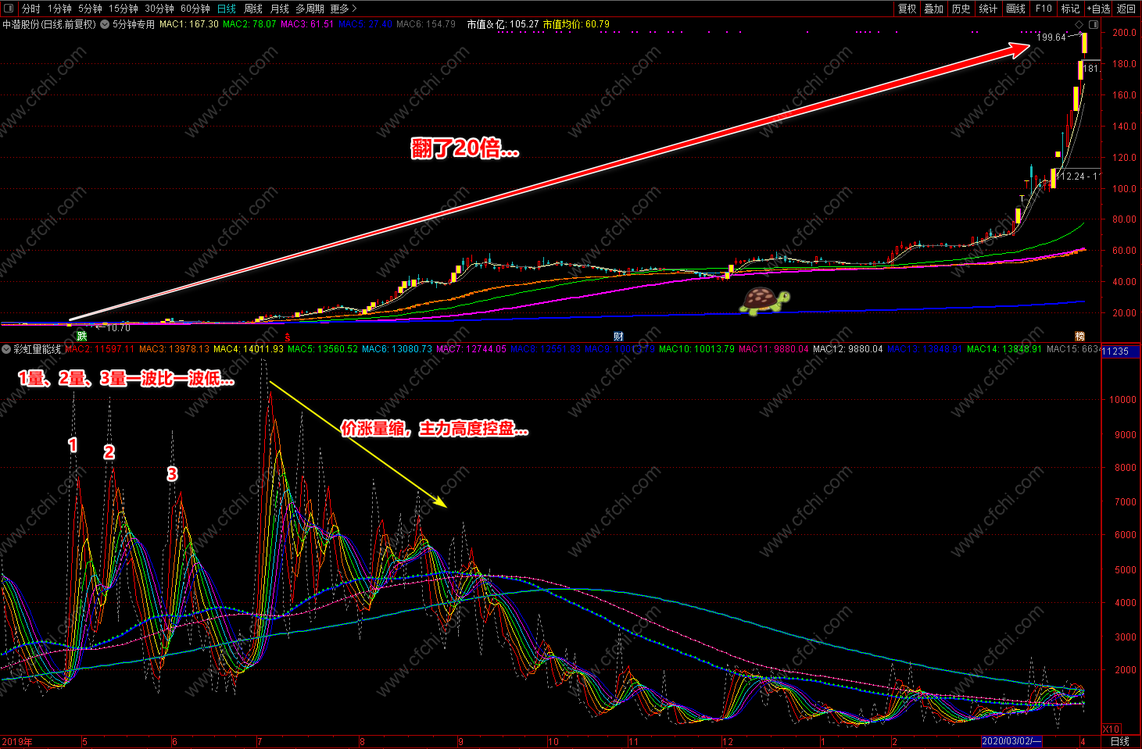Click the red $ marker icon
1142x749 pixels.
point(287,337)
